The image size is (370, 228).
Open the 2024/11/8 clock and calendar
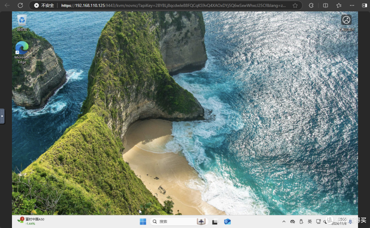pos(339,221)
